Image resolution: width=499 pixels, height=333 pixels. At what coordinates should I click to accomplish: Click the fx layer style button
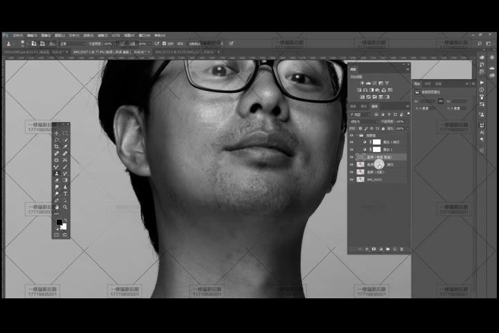point(367,249)
